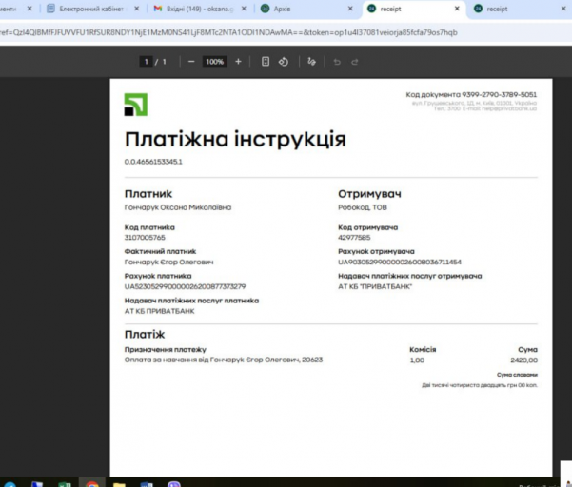Viewport: 572px width, 487px height.
Task: Click the 100% zoom level field
Action: click(214, 62)
